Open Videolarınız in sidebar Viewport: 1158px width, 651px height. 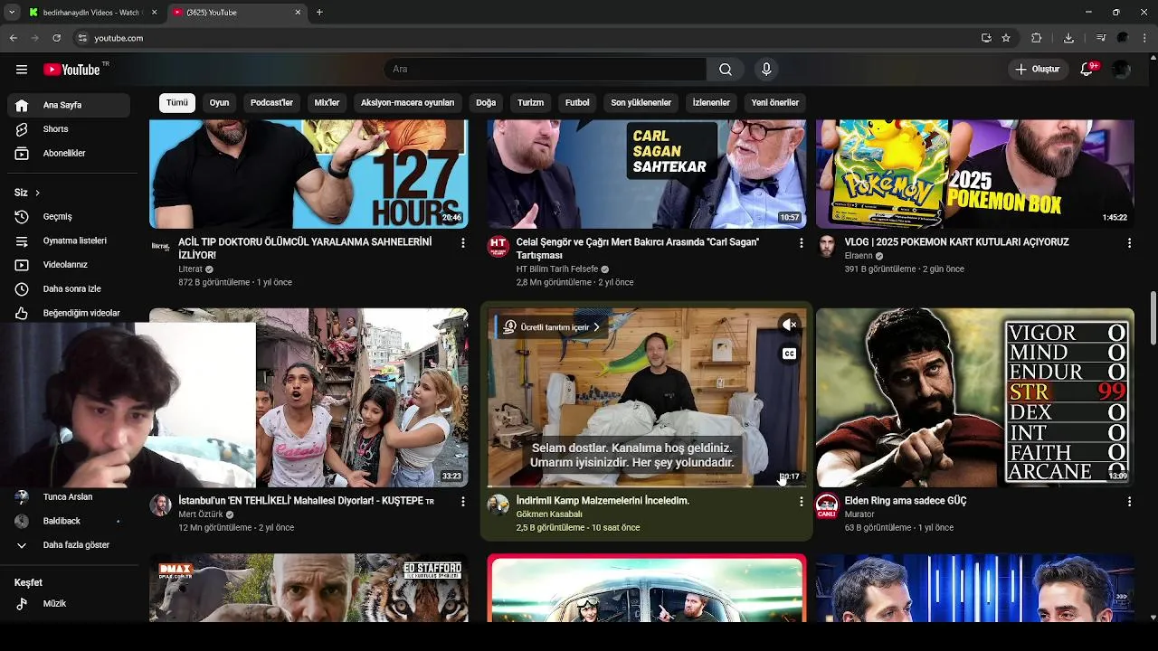pyautogui.click(x=69, y=265)
